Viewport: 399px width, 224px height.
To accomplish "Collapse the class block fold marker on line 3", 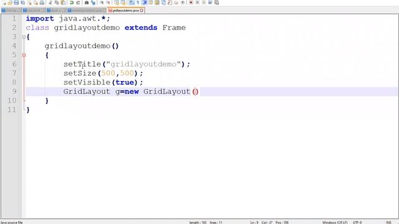I will click(x=24, y=37).
